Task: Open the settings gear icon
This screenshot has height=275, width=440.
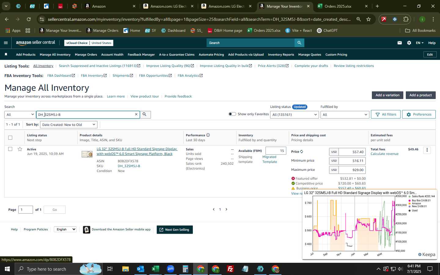Action: [409, 43]
